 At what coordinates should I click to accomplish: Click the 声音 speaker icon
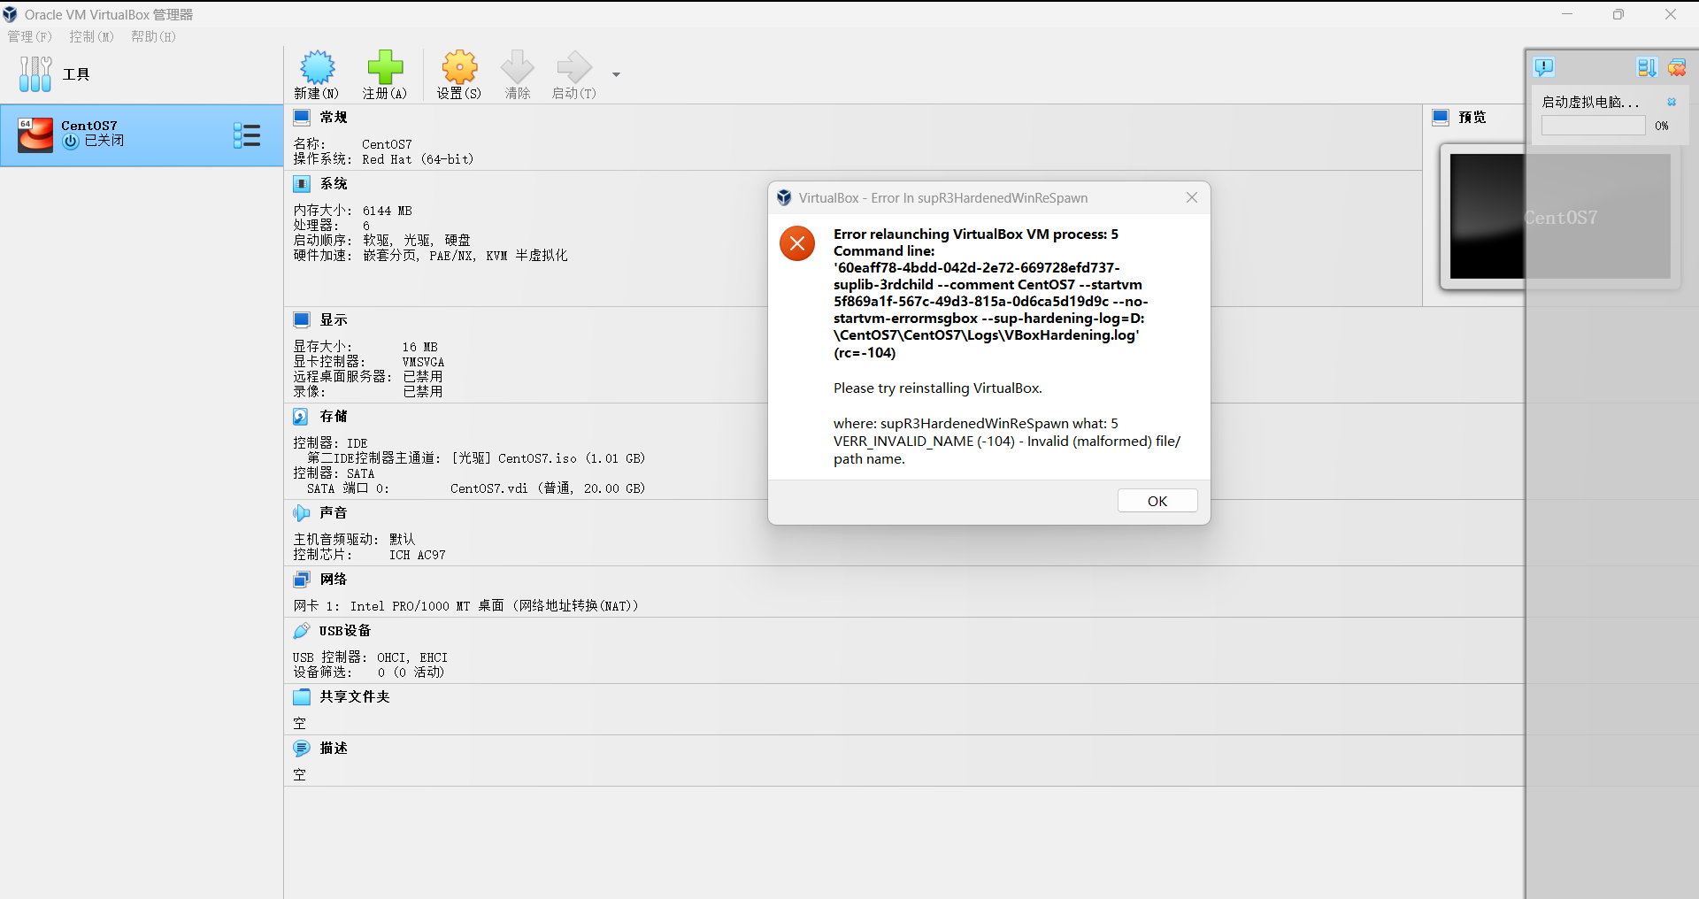[301, 513]
